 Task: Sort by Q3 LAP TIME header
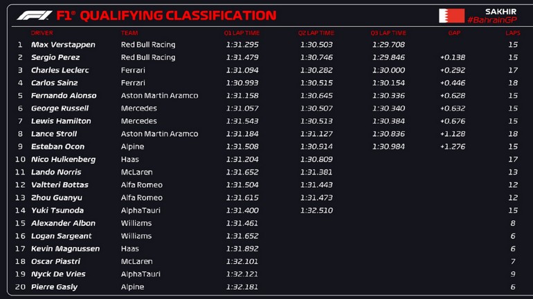388,32
